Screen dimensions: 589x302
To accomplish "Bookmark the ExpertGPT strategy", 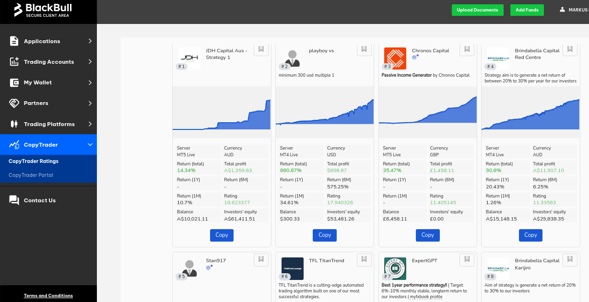I will tap(467, 259).
